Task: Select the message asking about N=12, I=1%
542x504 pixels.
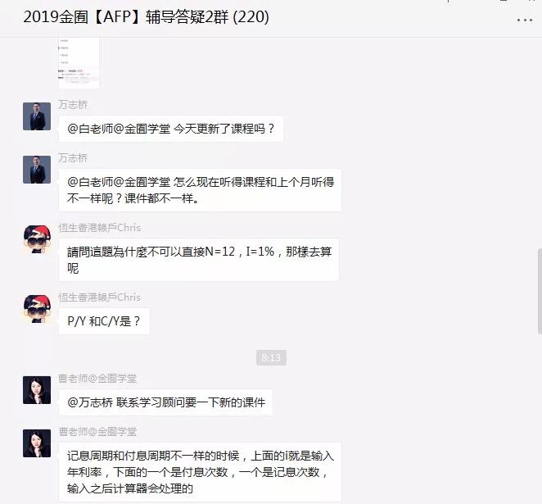Action: pyautogui.click(x=199, y=260)
